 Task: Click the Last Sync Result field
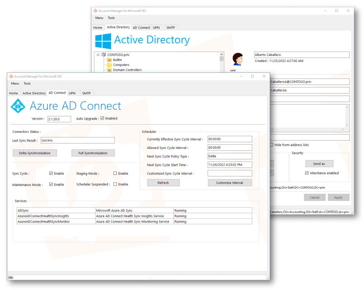pyautogui.click(x=78, y=140)
